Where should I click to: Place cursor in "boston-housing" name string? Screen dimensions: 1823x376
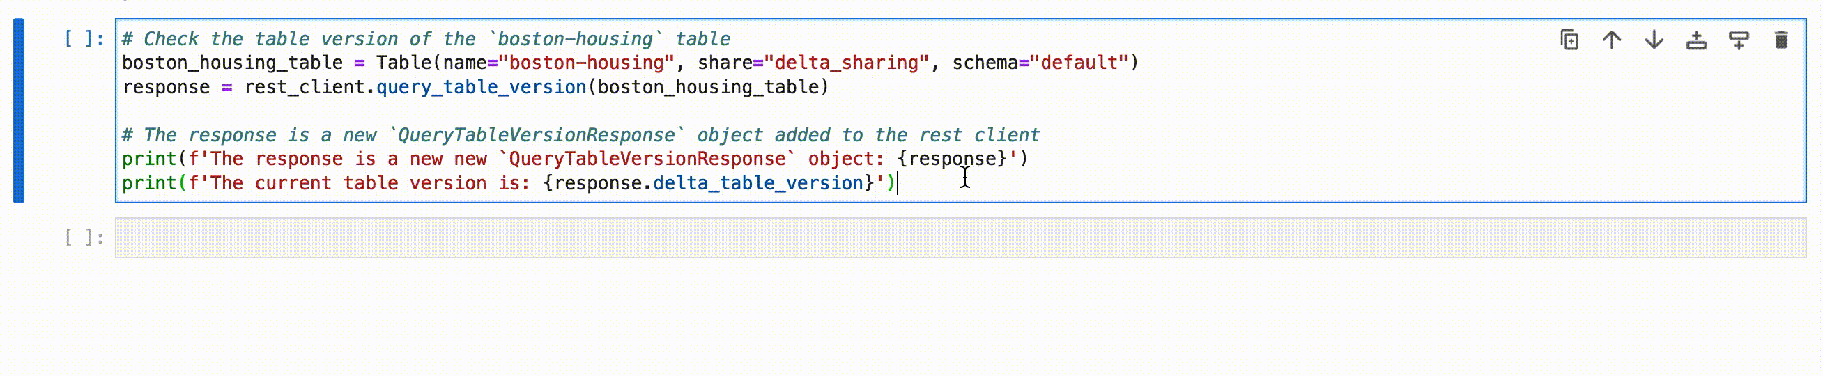(587, 63)
